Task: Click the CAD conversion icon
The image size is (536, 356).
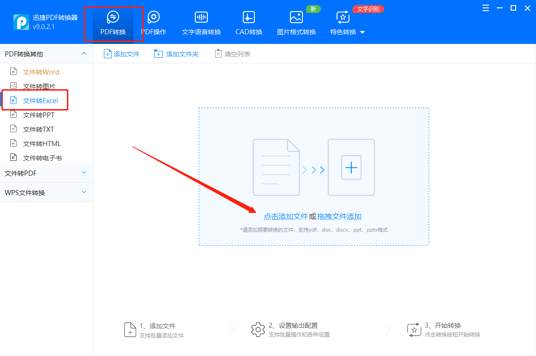Action: coord(249,17)
